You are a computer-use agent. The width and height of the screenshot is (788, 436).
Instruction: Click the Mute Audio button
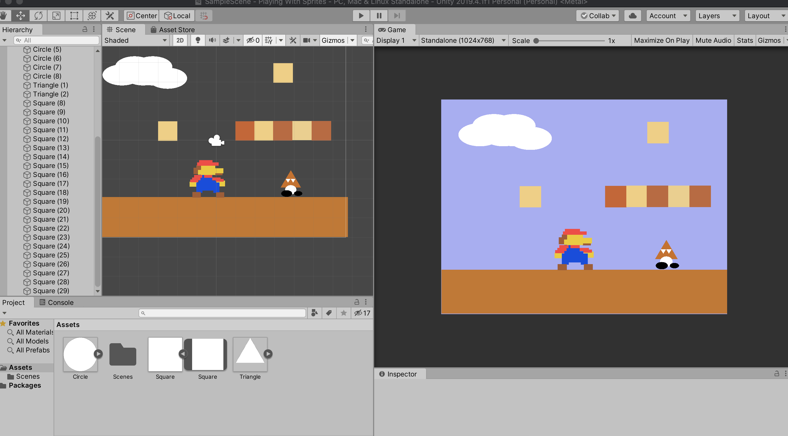click(713, 41)
